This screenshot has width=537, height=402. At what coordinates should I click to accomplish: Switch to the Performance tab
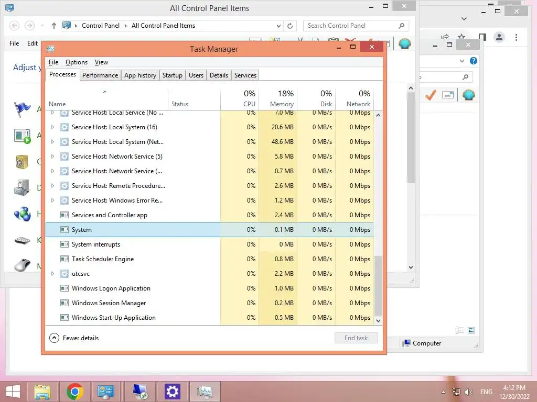[x=100, y=75]
